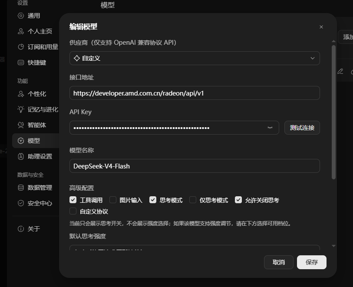Enable the 自定义协议 checkbox
Screen dimensions: 353x287
[73, 211]
